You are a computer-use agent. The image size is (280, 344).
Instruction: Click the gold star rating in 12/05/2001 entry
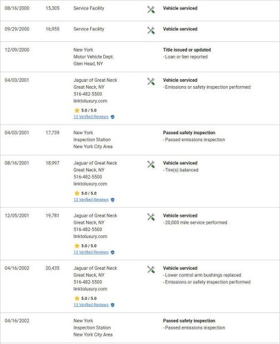[77, 246]
